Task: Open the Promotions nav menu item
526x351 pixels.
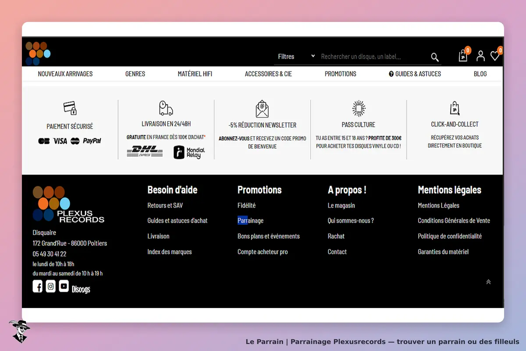Action: click(x=341, y=74)
